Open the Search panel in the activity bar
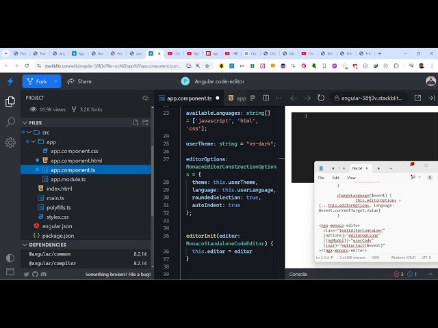 (10, 122)
